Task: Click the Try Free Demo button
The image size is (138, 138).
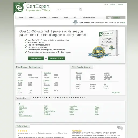Action: pos(36,58)
